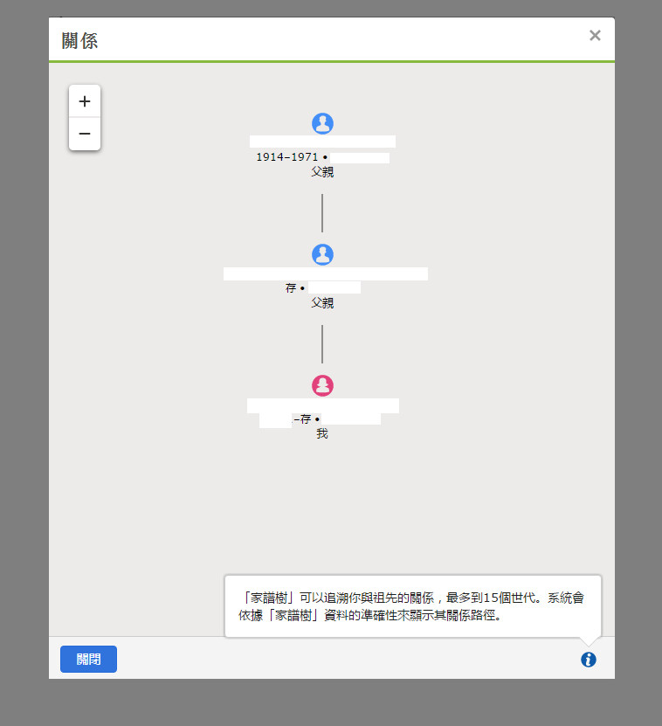662x726 pixels.
Task: Open the name above 1914–1971
Action: point(322,142)
